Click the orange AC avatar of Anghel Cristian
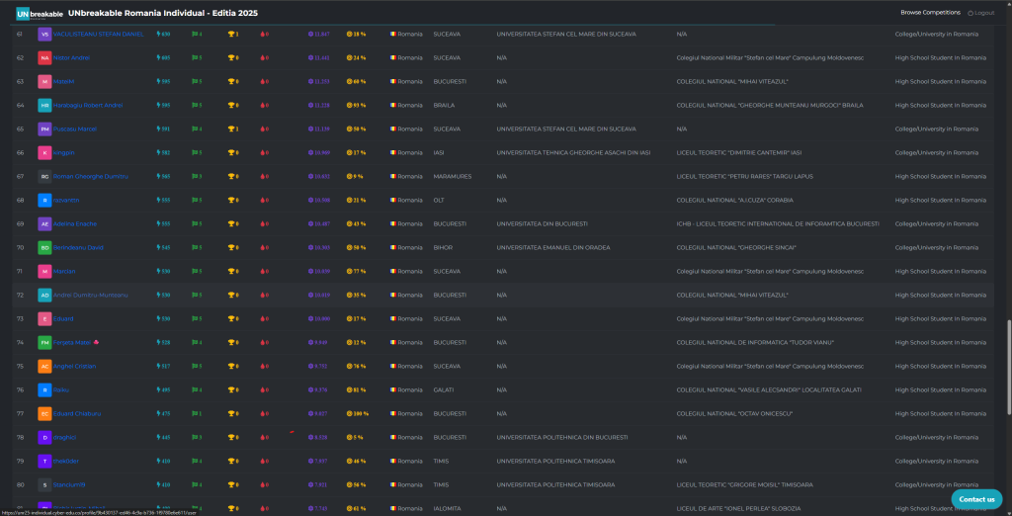 click(x=44, y=366)
